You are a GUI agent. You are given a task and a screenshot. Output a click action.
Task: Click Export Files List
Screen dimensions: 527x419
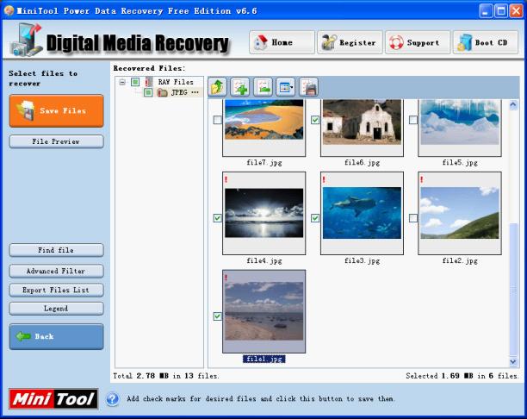coord(57,290)
